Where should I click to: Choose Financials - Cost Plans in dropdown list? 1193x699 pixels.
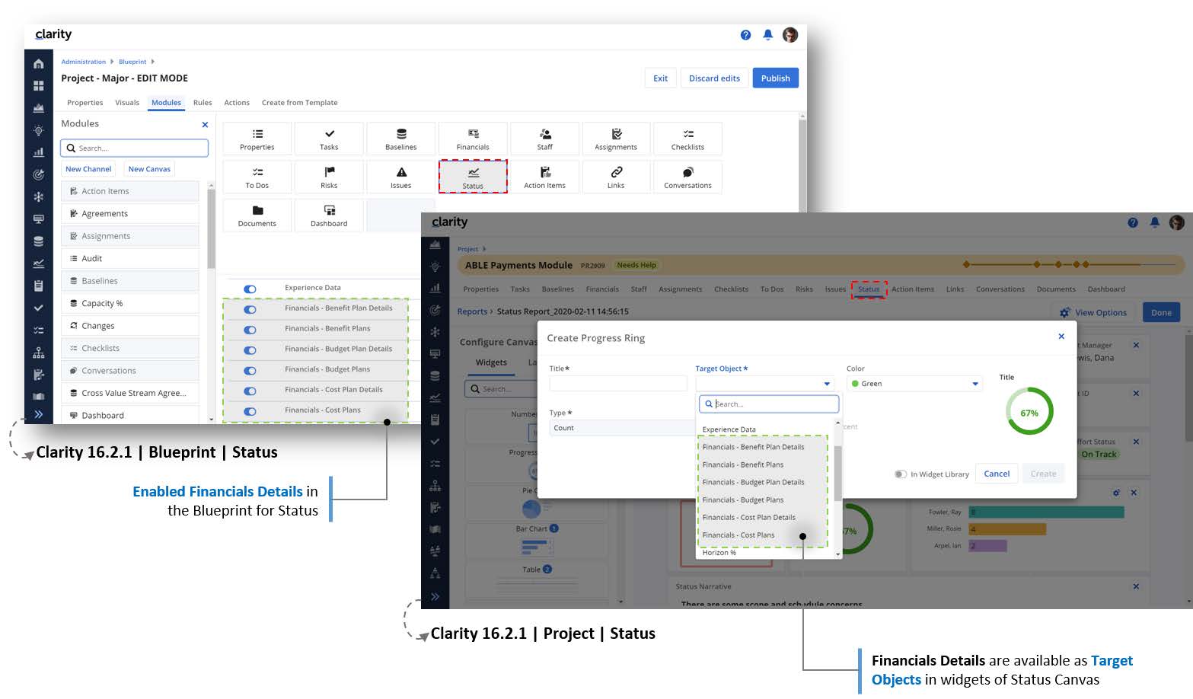click(x=738, y=535)
